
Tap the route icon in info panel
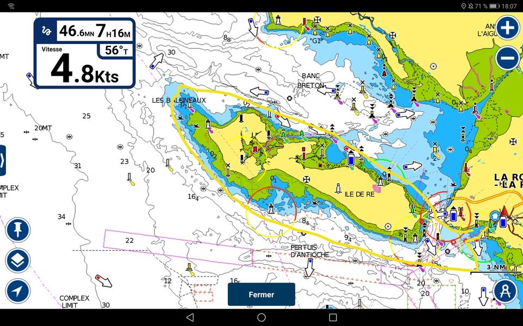[46, 31]
